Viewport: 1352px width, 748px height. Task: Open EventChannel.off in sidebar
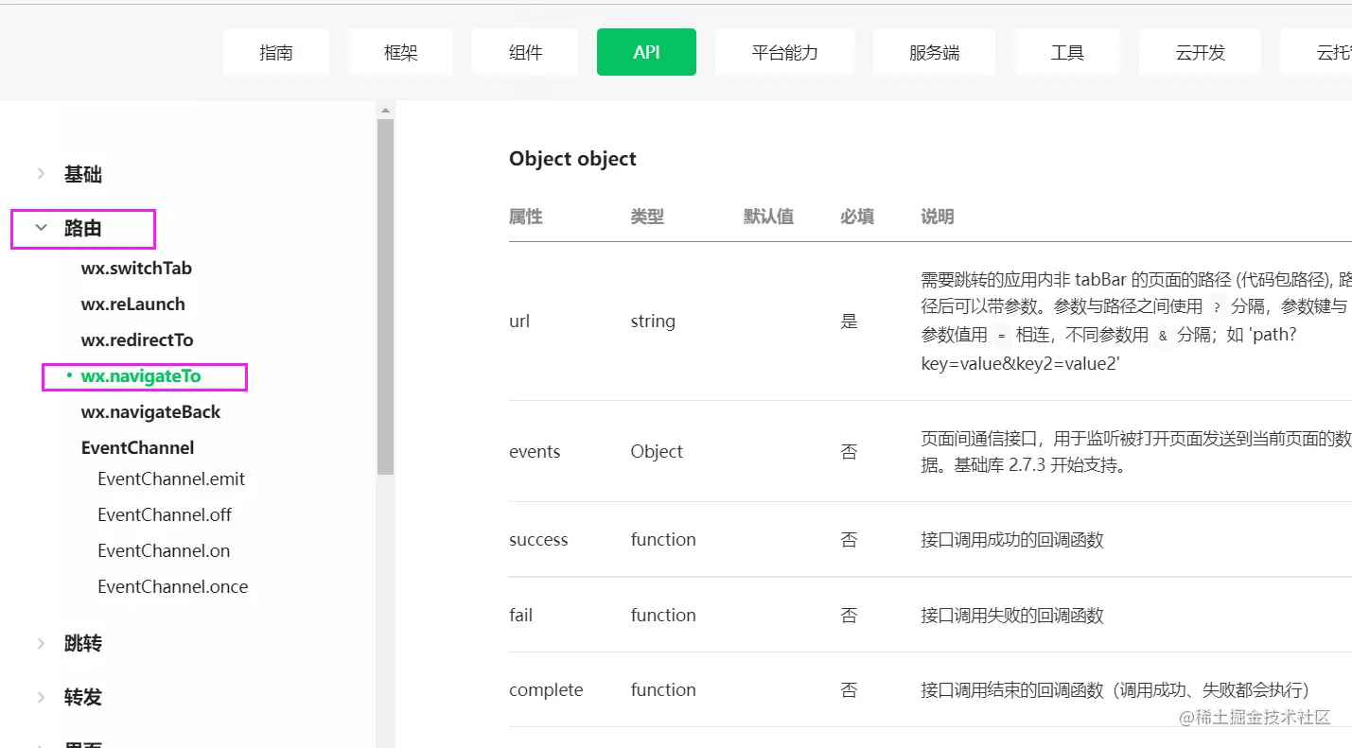165,515
